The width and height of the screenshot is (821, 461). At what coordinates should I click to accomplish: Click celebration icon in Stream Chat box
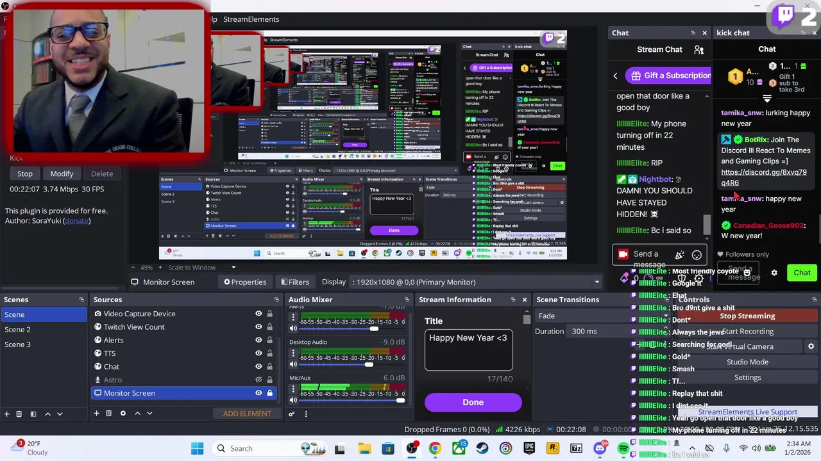point(680,255)
